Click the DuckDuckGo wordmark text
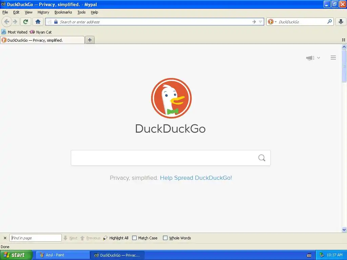The height and width of the screenshot is (260, 347). point(170,129)
